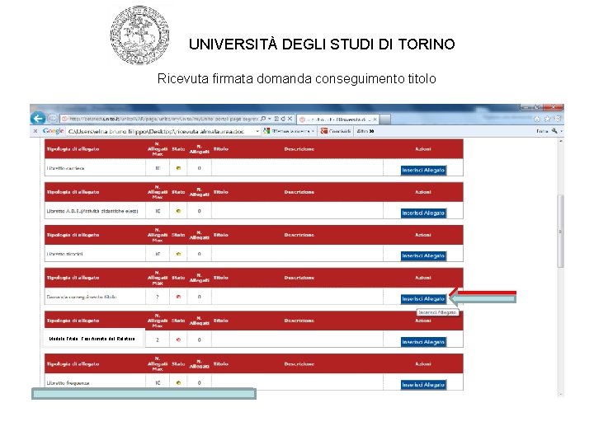Image resolution: width=594 pixels, height=445 pixels.
Task: Click the scrollbar down arrow
Action: pos(561,394)
